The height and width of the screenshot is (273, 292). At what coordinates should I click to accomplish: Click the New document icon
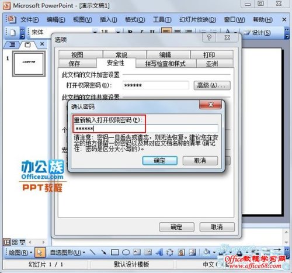13,33
